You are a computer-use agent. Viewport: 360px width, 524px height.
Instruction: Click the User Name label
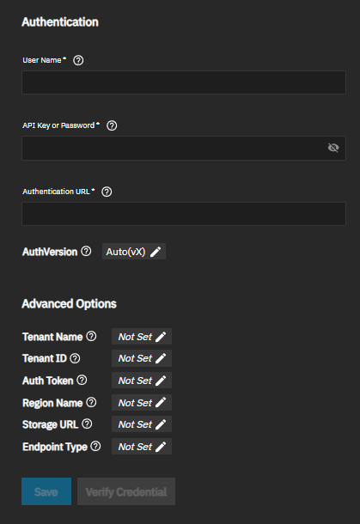point(42,60)
